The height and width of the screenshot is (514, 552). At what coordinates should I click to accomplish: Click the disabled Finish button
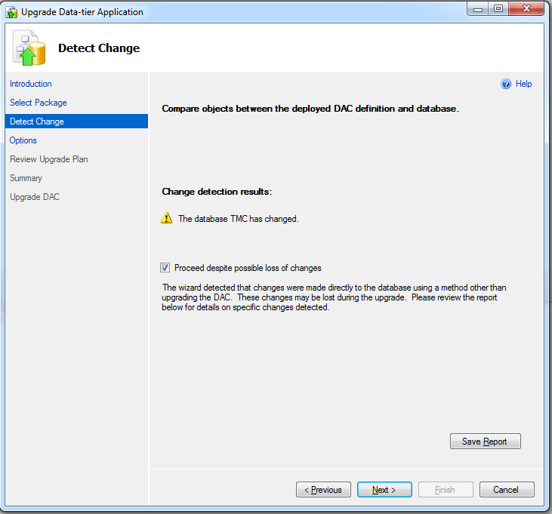tap(446, 489)
